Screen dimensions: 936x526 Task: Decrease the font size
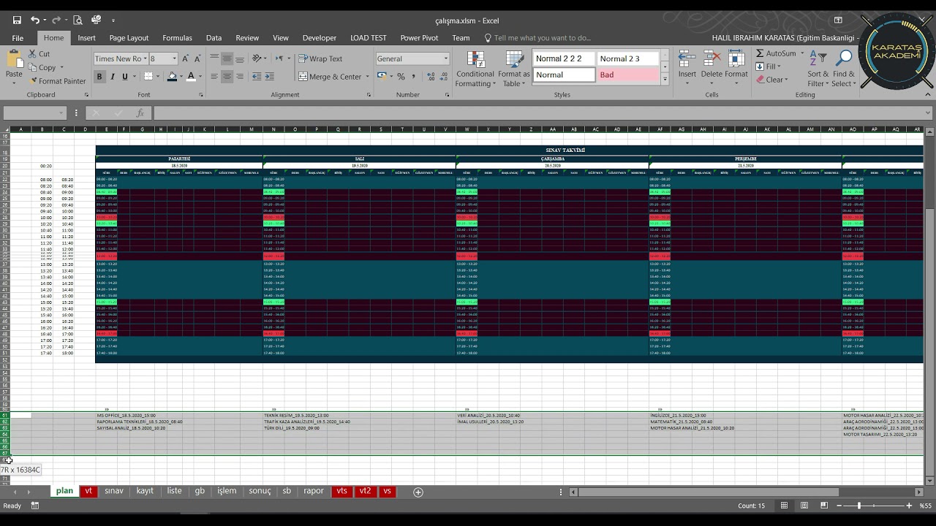click(x=197, y=58)
